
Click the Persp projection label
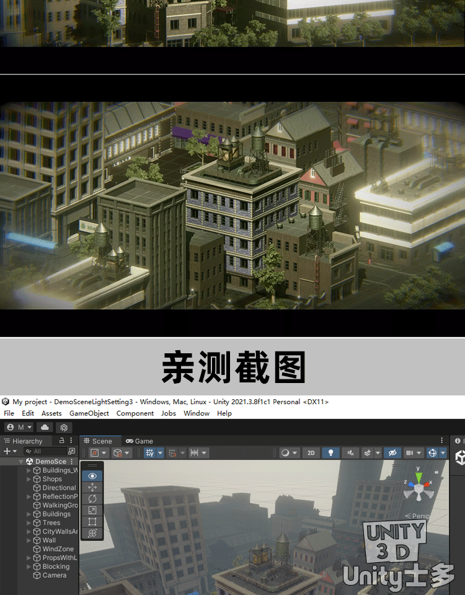pos(417,516)
